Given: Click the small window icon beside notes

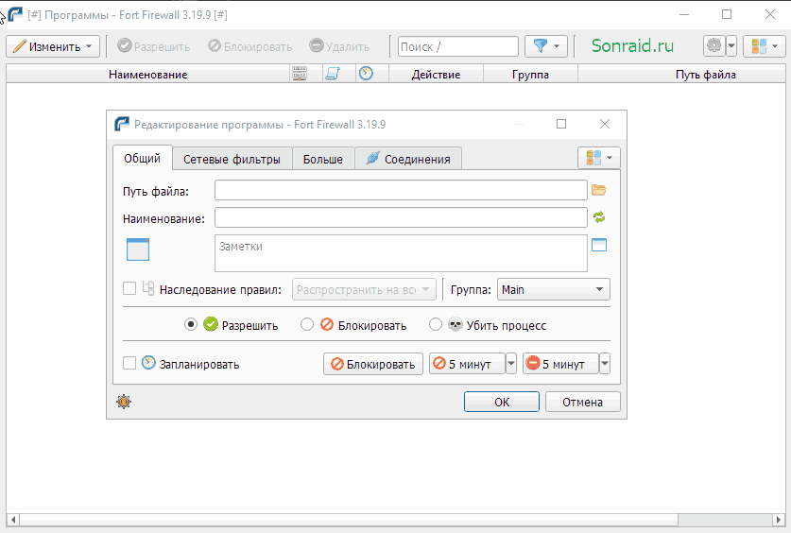Looking at the screenshot, I should 599,245.
